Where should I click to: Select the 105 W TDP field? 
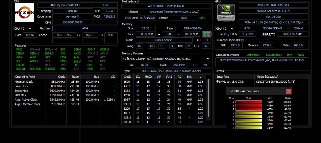[x=109, y=11]
